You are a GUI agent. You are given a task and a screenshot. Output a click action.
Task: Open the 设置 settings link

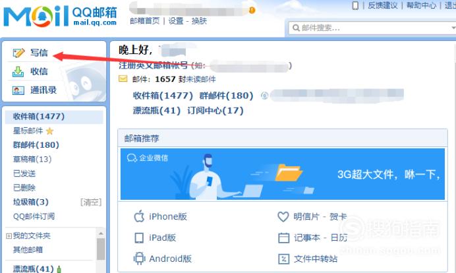pyautogui.click(x=176, y=21)
